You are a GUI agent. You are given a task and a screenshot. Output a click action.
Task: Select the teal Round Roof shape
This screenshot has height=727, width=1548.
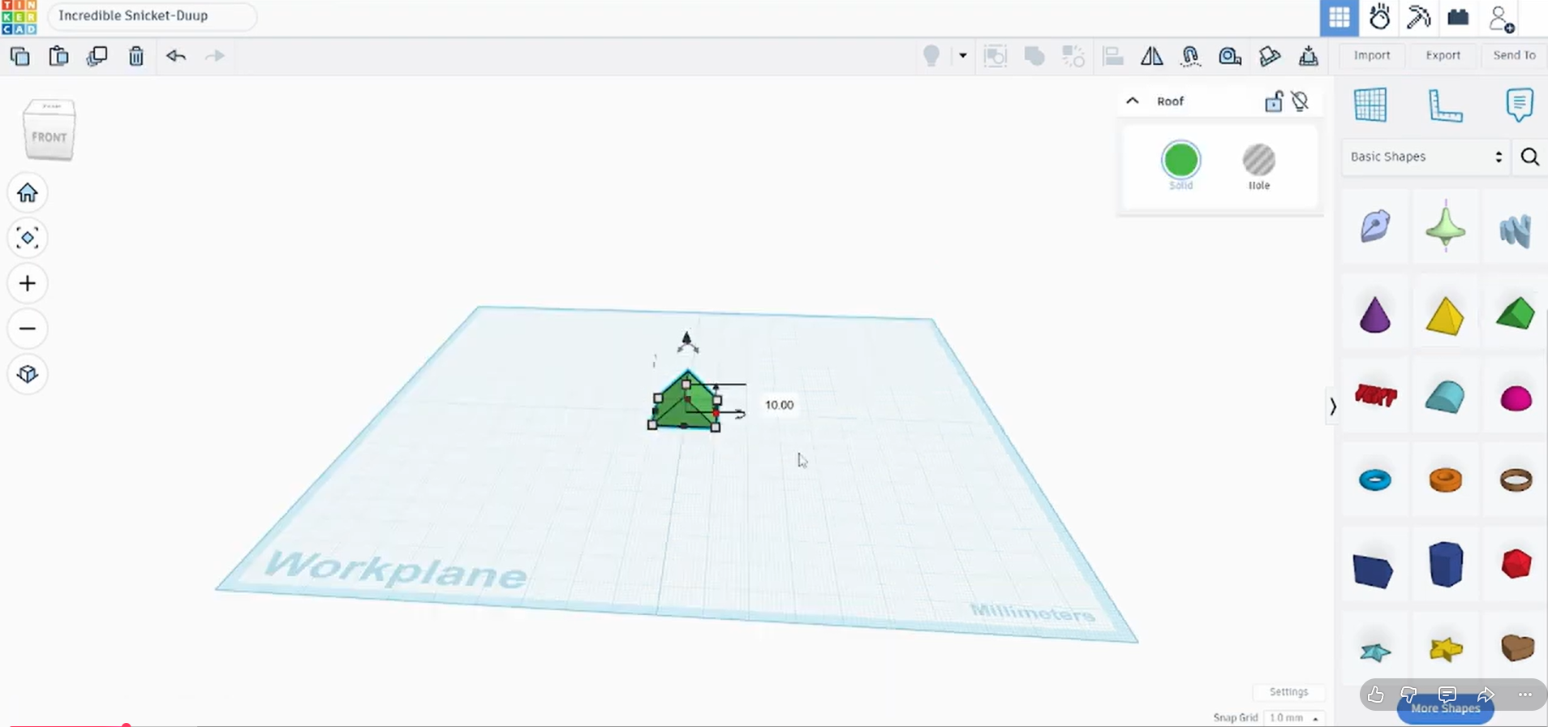pyautogui.click(x=1445, y=397)
